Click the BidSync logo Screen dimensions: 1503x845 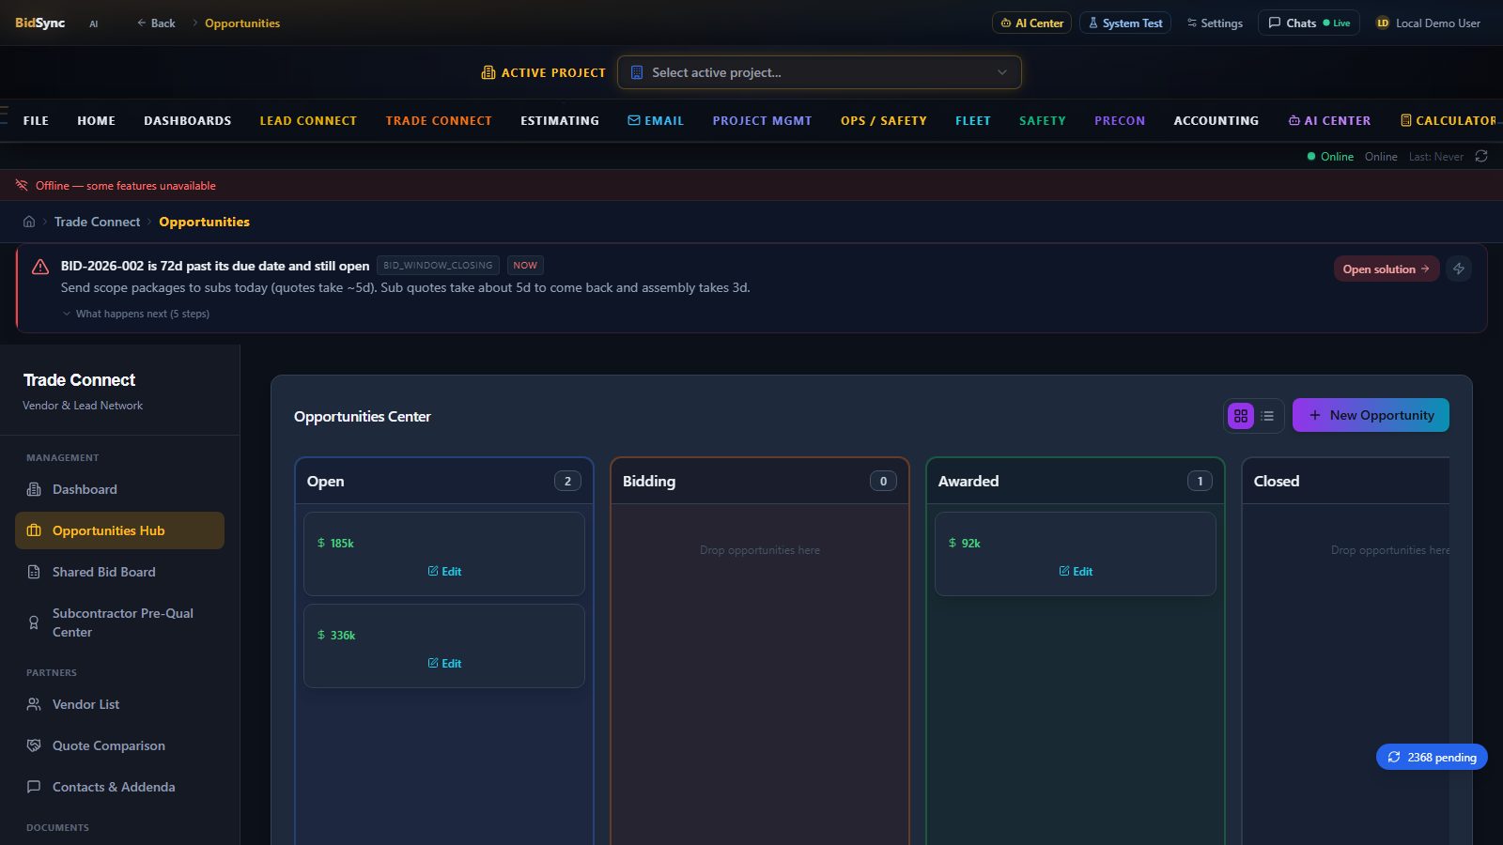pos(40,23)
